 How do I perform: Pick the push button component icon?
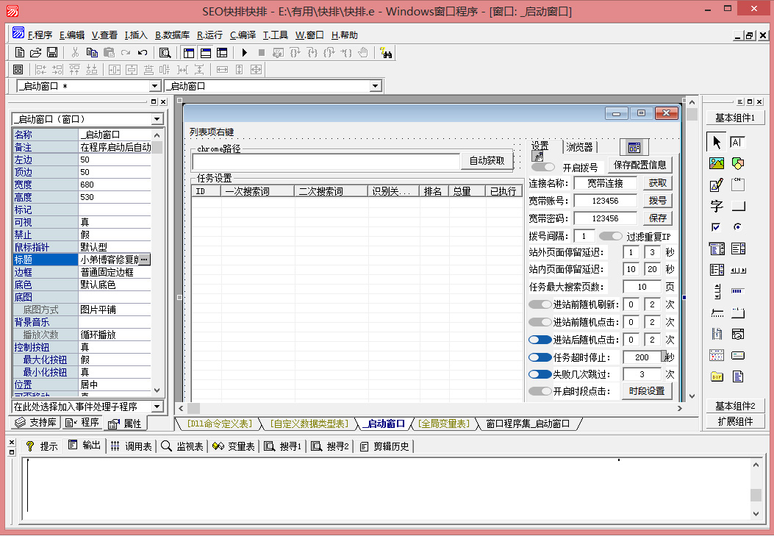[738, 206]
